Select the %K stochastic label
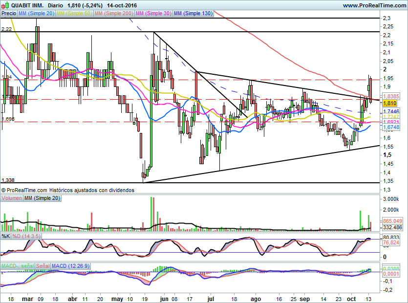 pos(6,237)
